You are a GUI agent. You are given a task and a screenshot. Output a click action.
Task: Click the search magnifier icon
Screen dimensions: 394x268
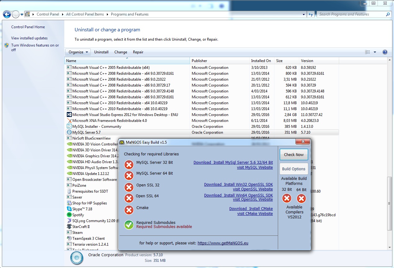point(388,14)
